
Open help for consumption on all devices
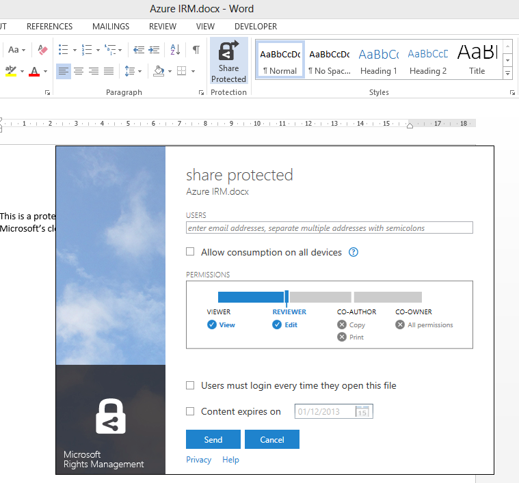tap(354, 252)
